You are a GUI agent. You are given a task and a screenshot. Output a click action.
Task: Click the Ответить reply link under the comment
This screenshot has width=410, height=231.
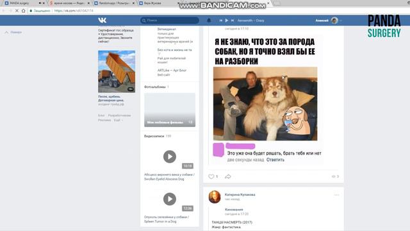tap(275, 160)
